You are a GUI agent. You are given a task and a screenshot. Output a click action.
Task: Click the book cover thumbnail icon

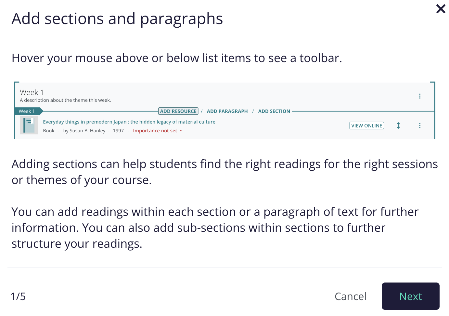(29, 125)
